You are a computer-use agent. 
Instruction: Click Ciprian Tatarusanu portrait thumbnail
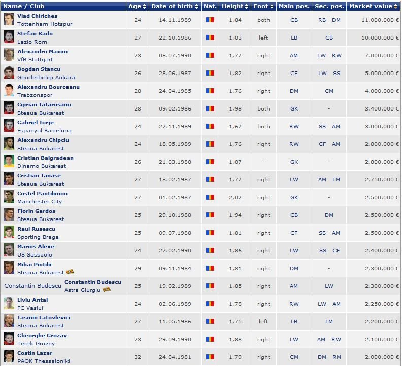[9, 108]
